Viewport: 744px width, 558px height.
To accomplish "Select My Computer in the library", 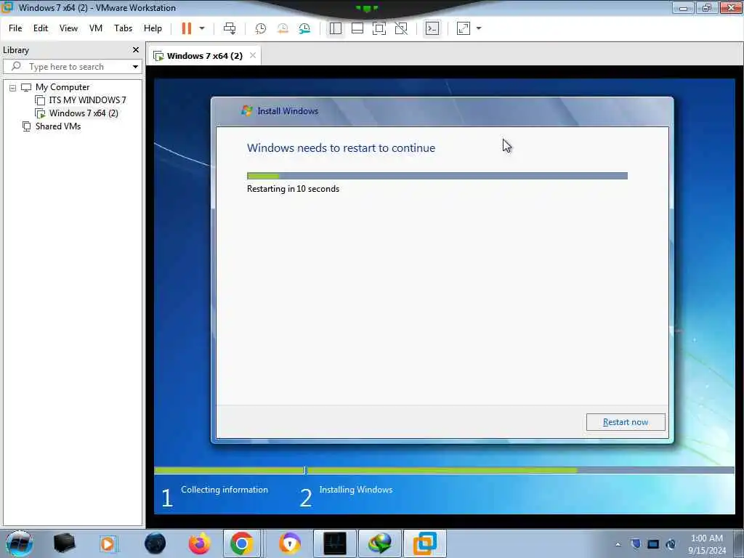I will click(62, 87).
